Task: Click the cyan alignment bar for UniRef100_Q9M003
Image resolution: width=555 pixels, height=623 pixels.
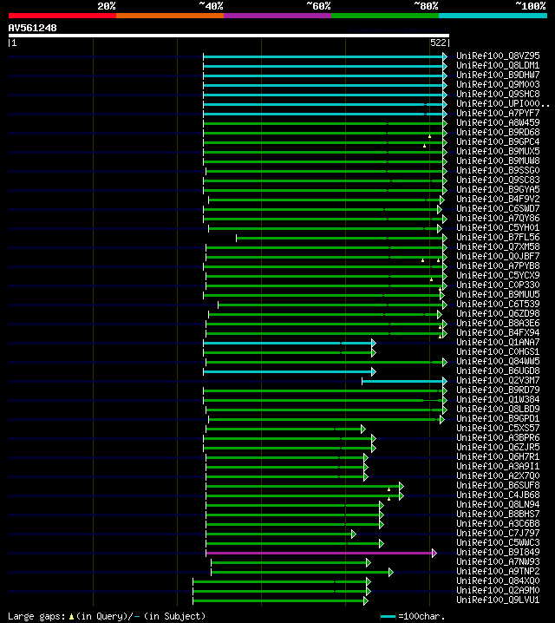Action: pyautogui.click(x=323, y=85)
